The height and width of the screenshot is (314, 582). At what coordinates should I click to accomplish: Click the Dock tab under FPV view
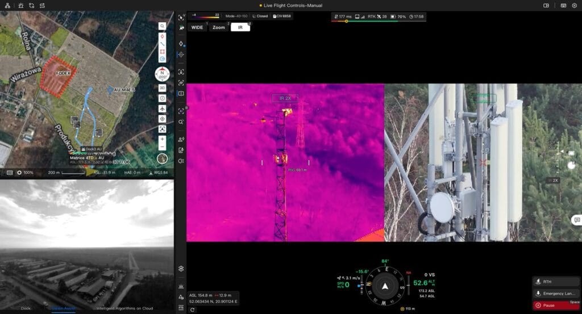[x=26, y=308]
